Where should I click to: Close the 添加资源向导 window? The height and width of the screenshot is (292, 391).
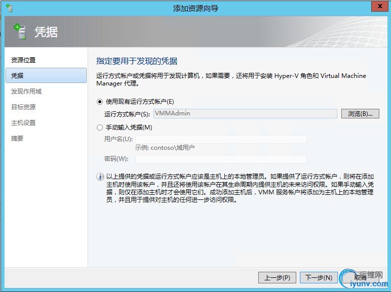coord(379,6)
